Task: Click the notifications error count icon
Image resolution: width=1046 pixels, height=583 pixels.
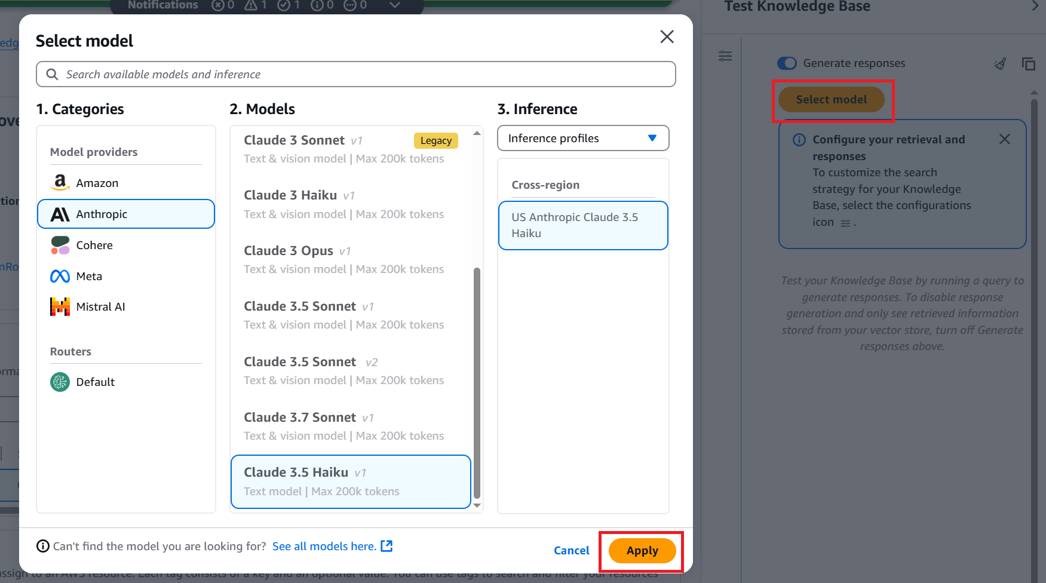Action: click(218, 5)
